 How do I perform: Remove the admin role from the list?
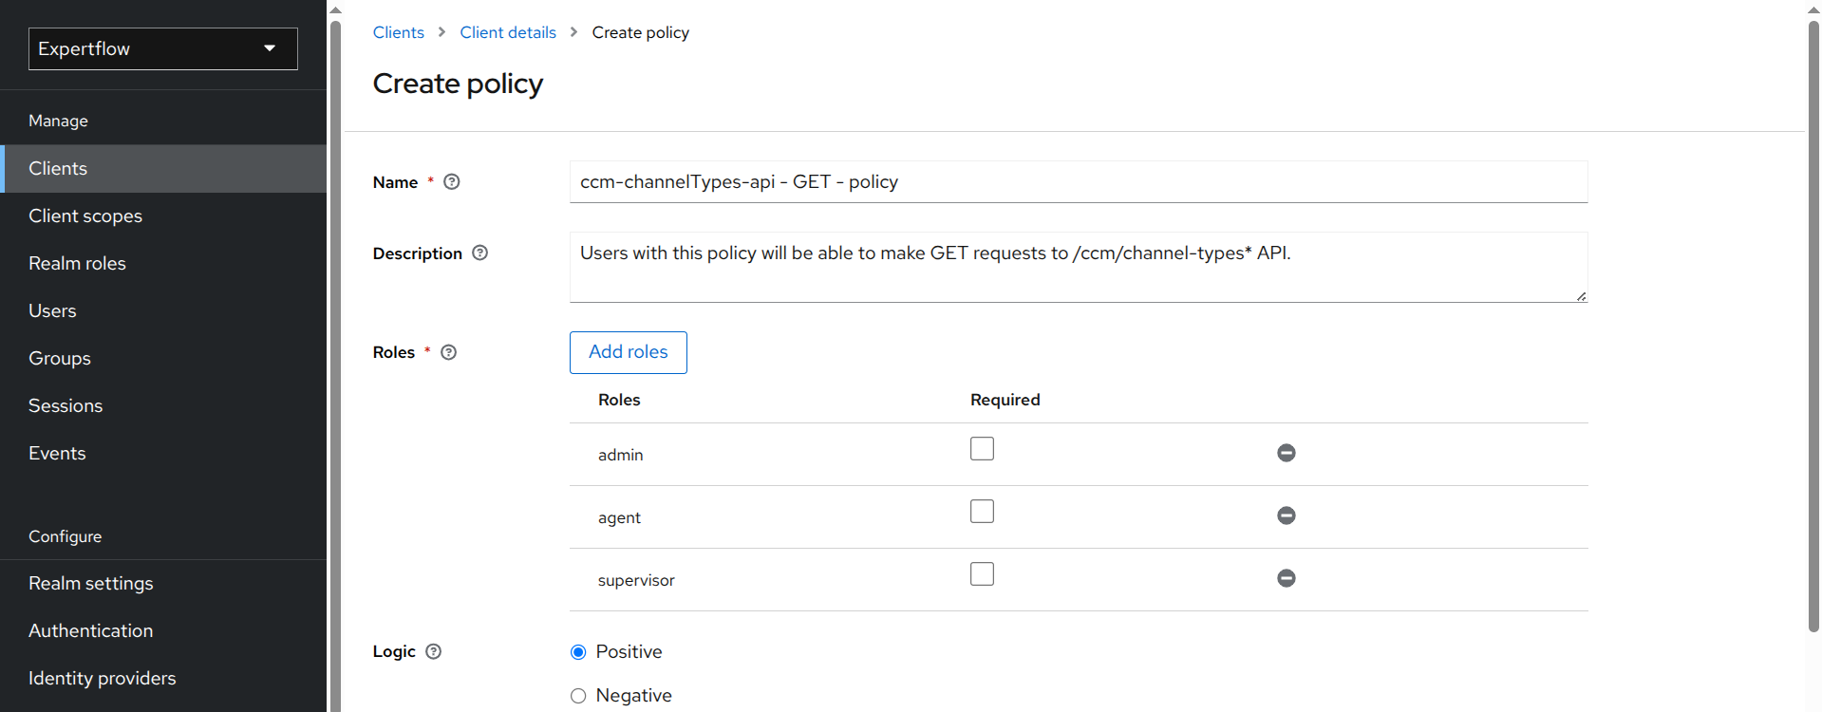1286,453
